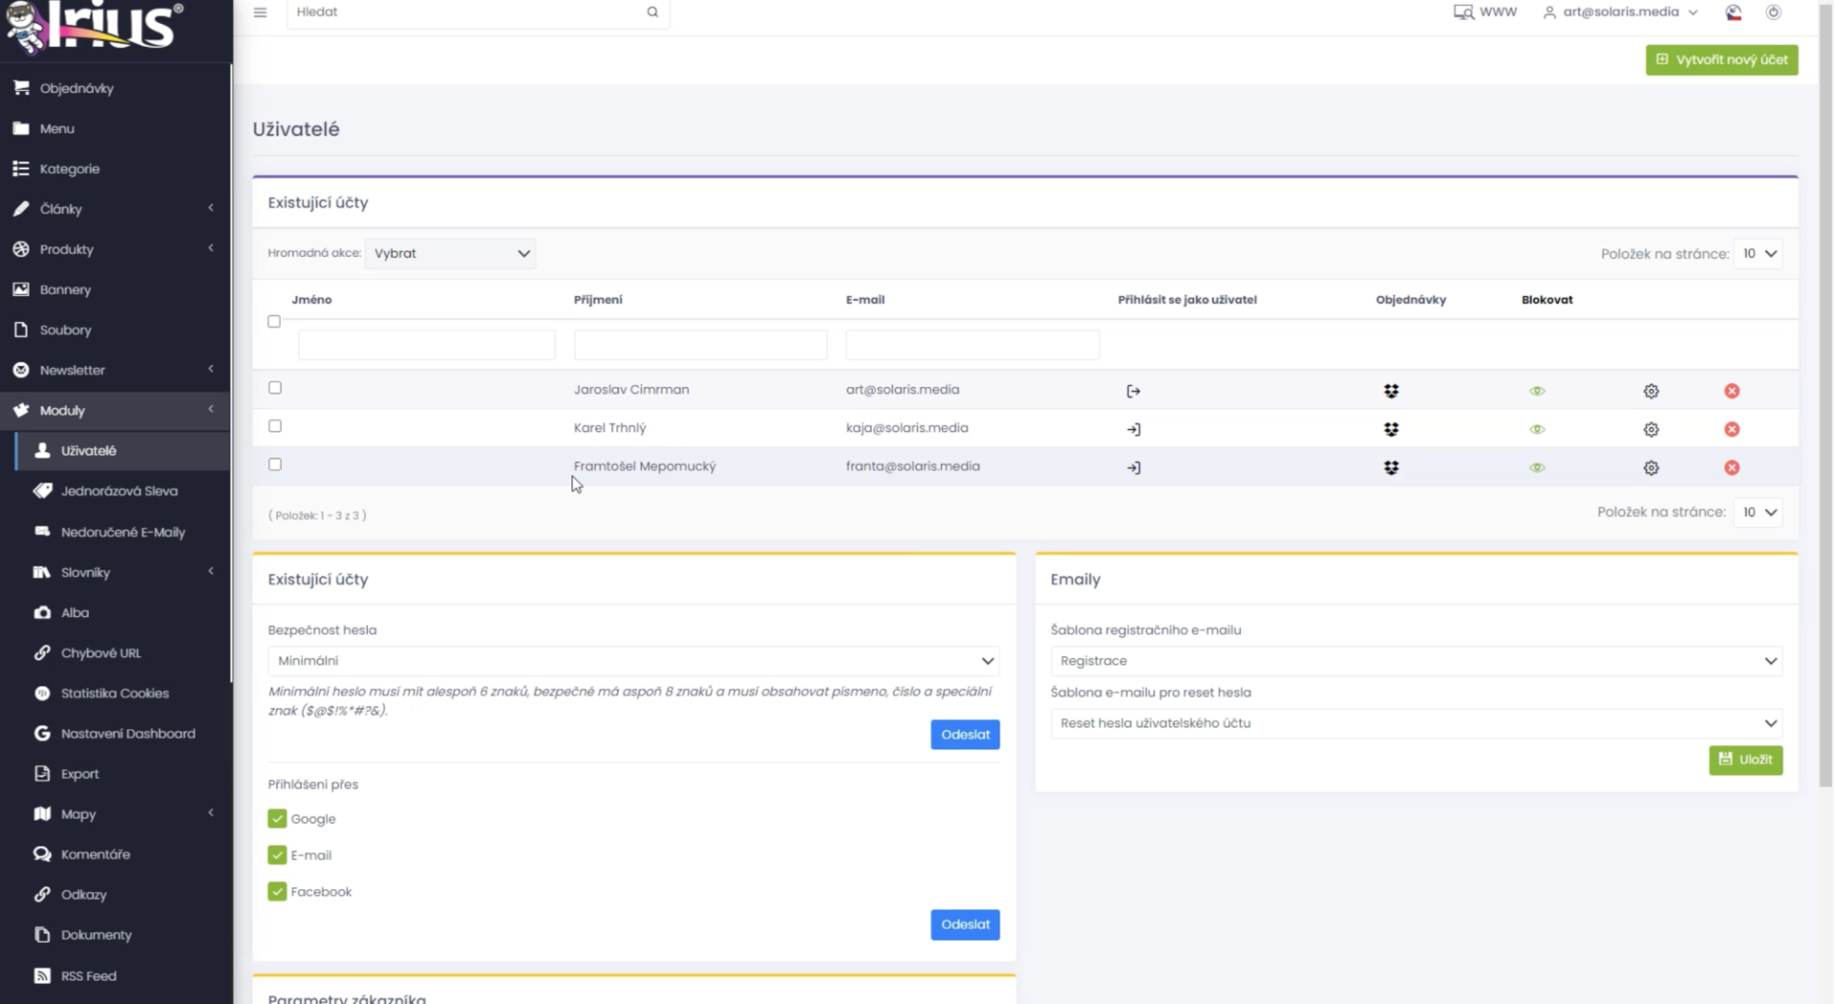Screen dimensions: 1834x1004
Task: Open the Registrace email template dropdown
Action: coord(1416,661)
